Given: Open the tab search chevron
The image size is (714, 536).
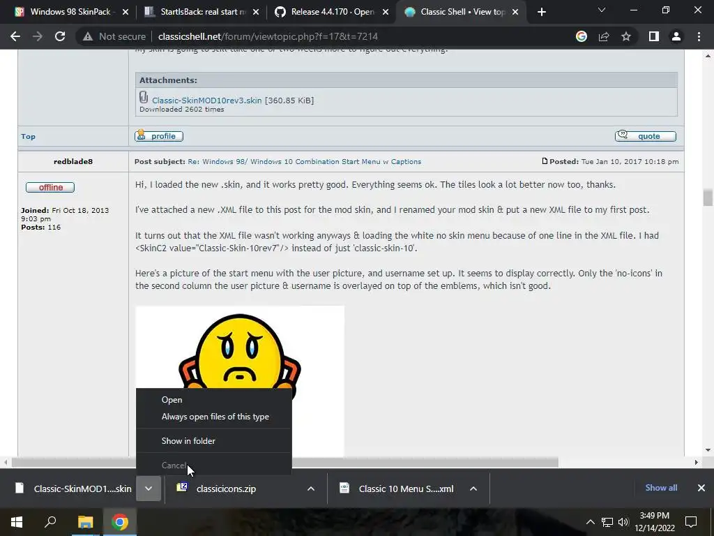Looking at the screenshot, I should pos(602,10).
